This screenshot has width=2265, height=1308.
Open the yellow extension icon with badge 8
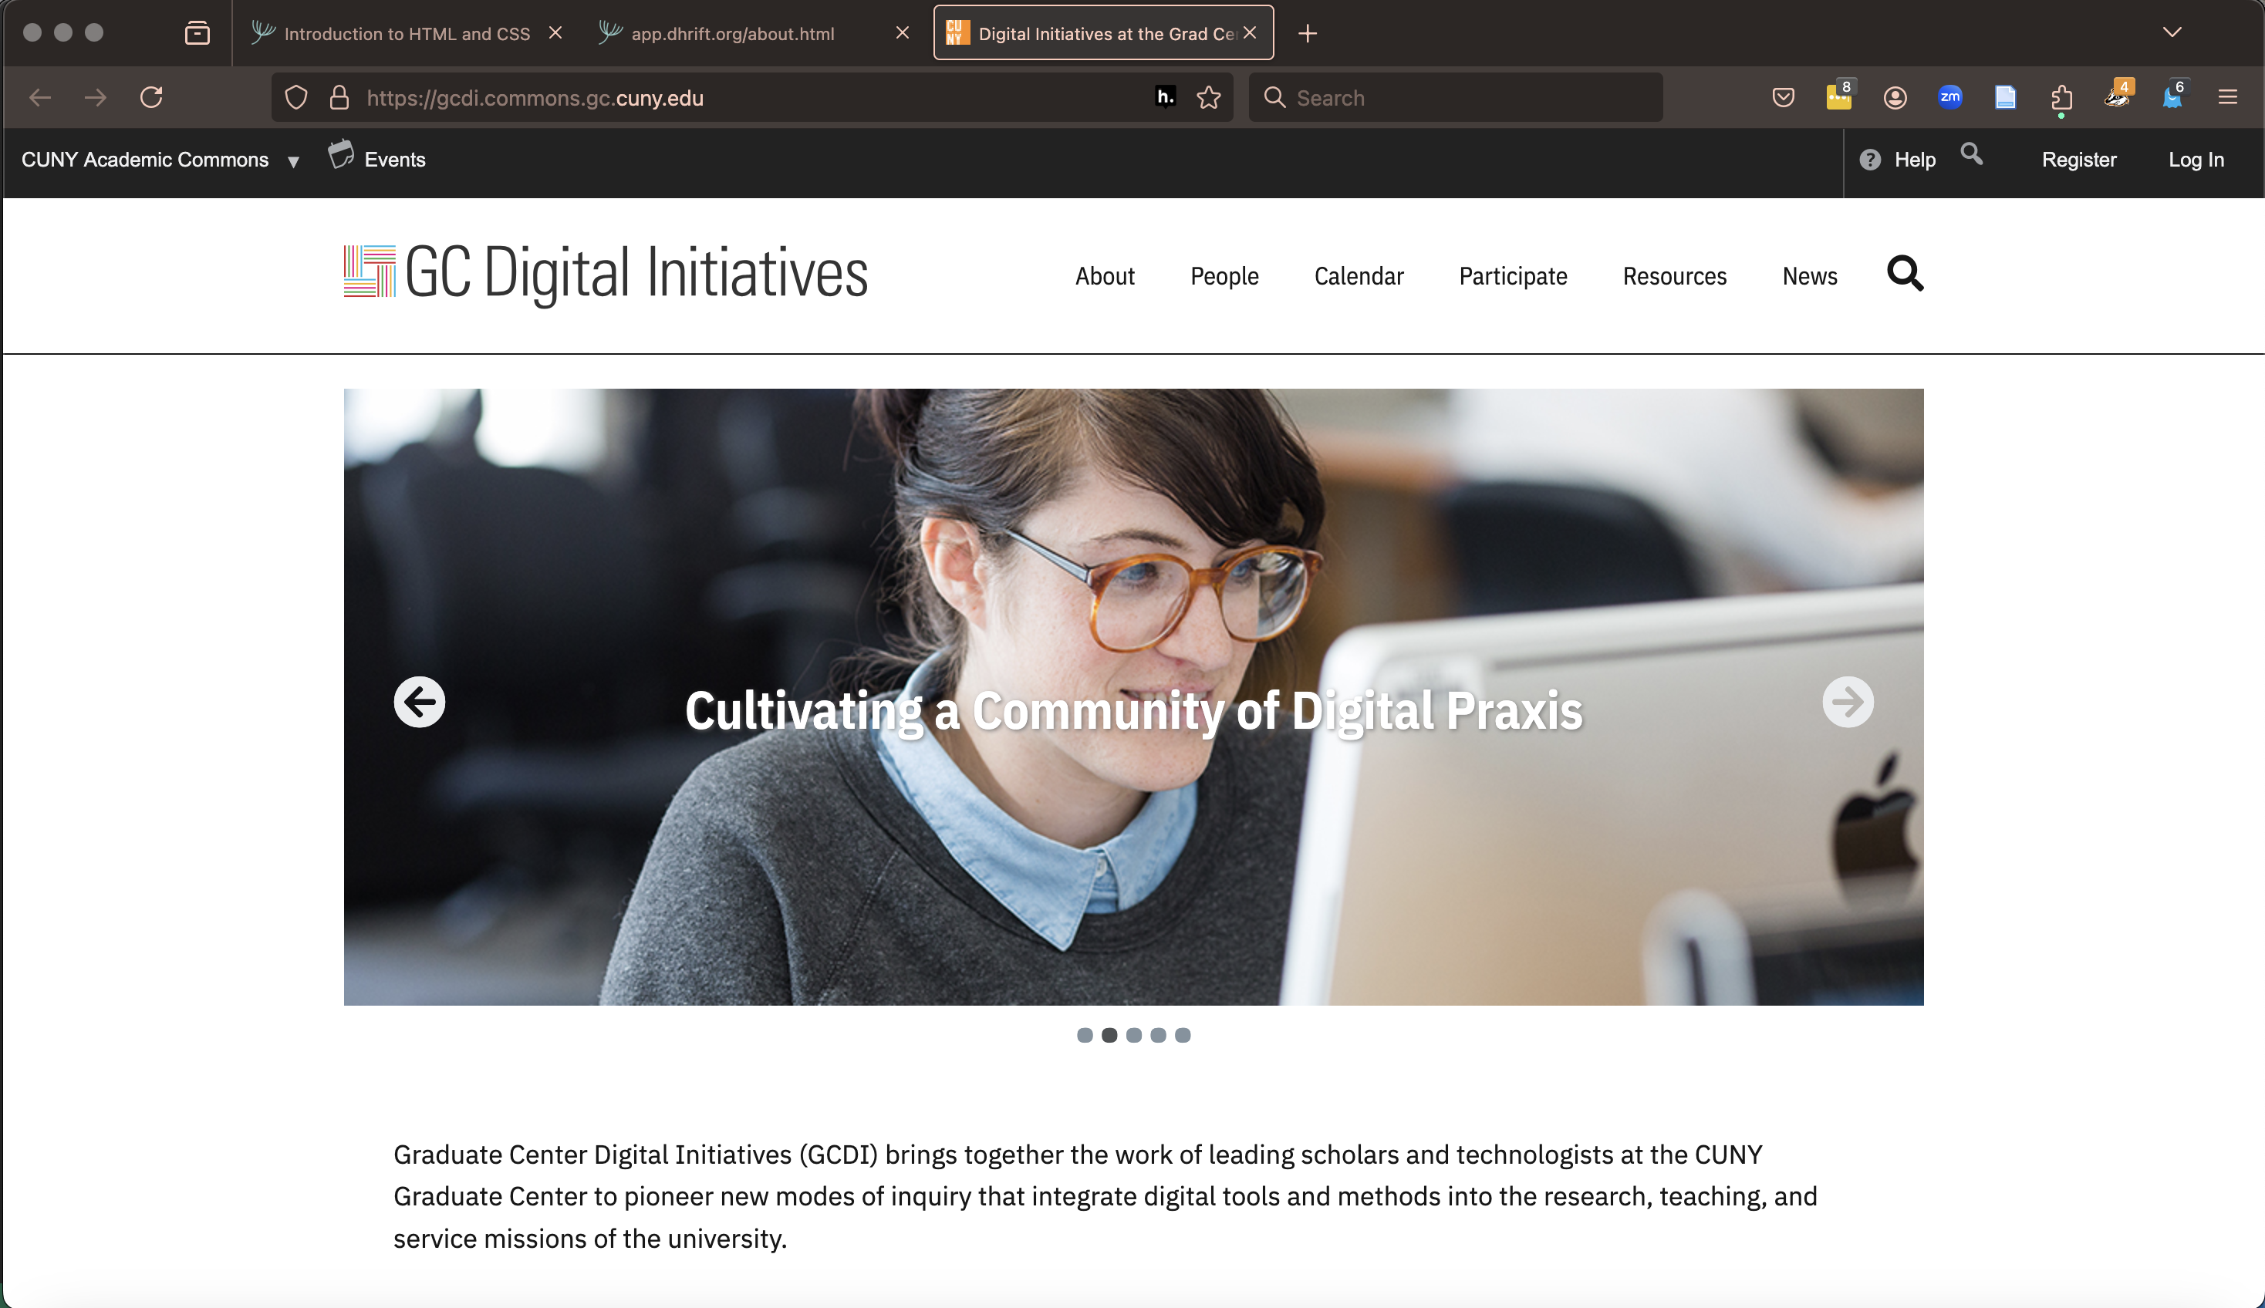pyautogui.click(x=1839, y=96)
